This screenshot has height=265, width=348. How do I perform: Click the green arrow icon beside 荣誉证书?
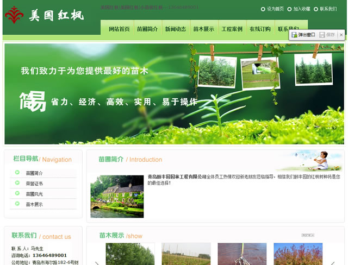click(18, 184)
